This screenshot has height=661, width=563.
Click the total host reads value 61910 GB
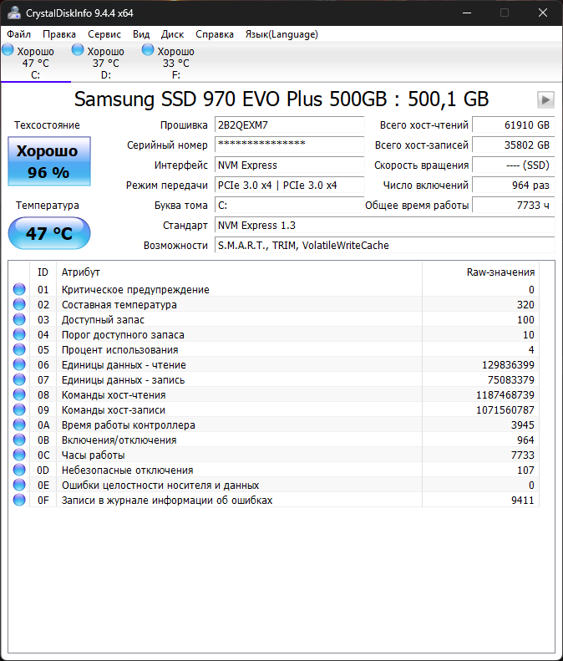click(513, 125)
